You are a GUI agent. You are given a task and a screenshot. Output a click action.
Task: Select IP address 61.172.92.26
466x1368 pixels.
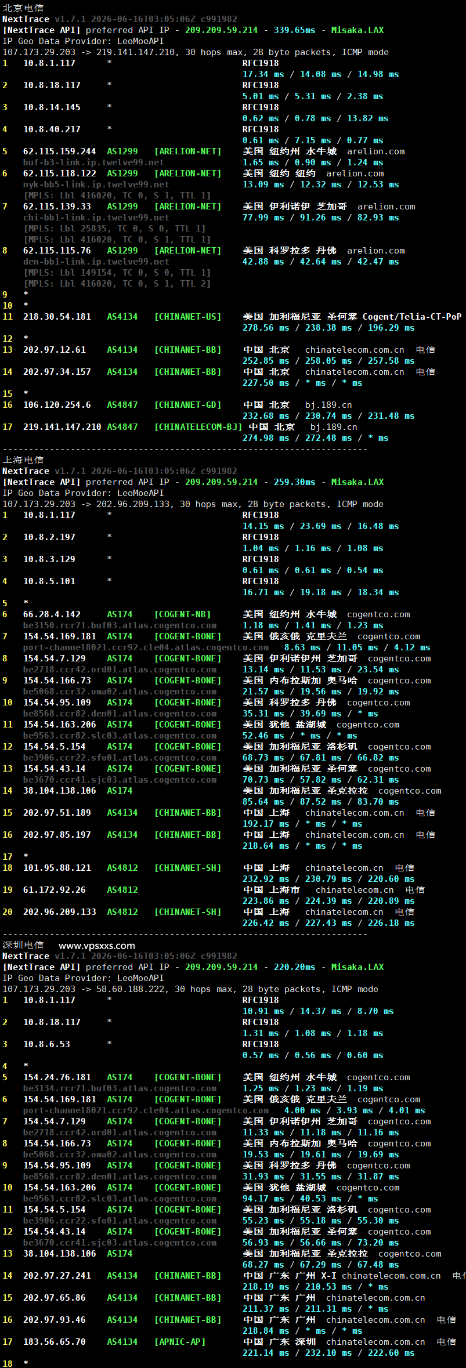55,889
